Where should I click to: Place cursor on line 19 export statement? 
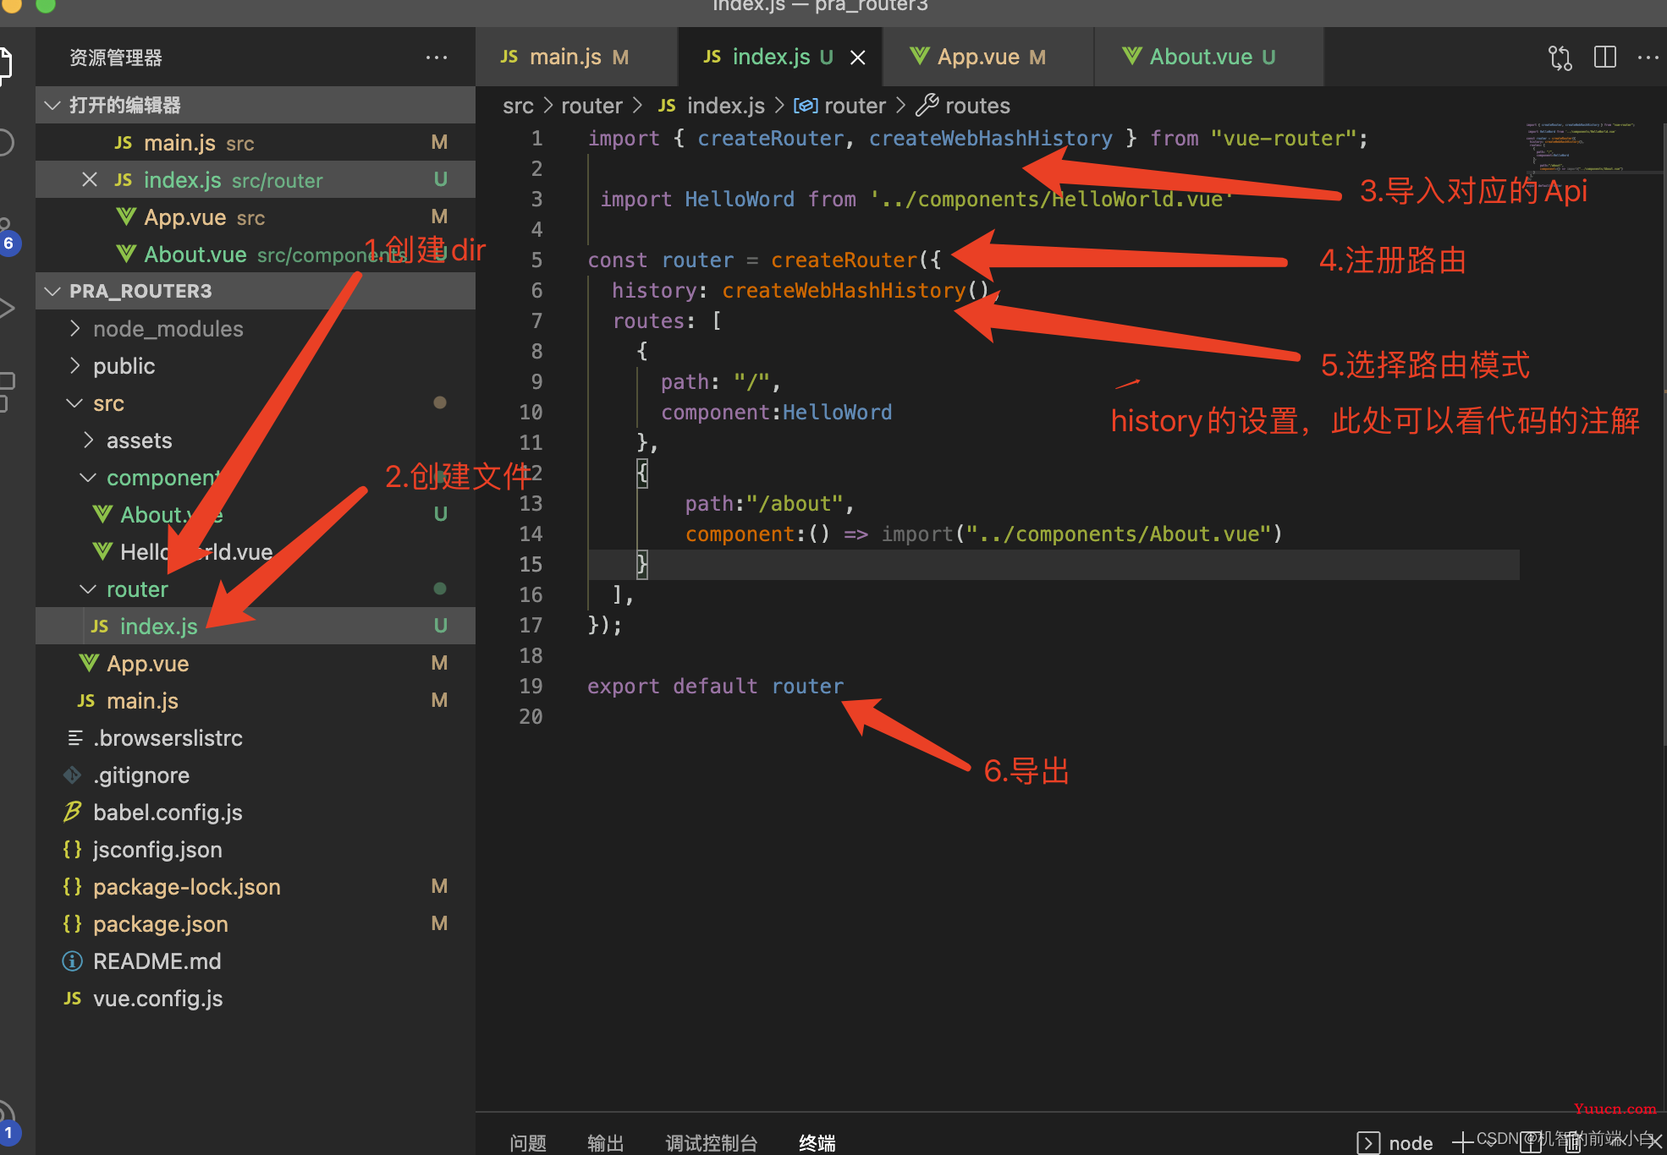(715, 686)
